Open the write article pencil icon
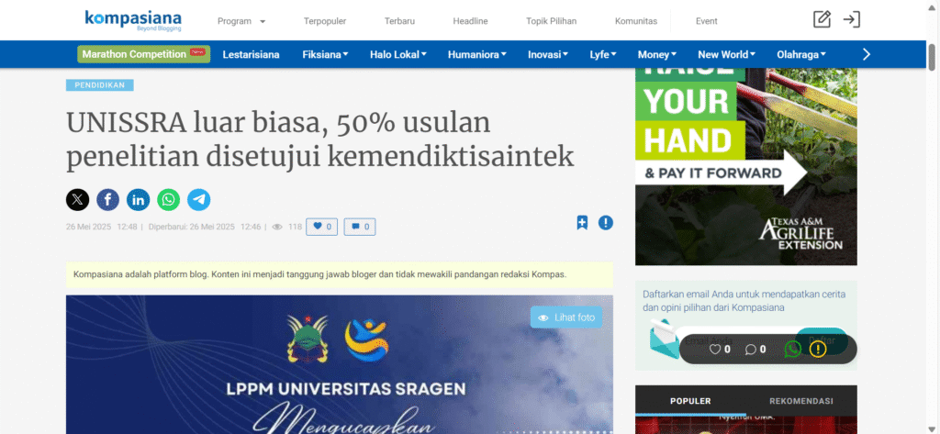 point(822,20)
